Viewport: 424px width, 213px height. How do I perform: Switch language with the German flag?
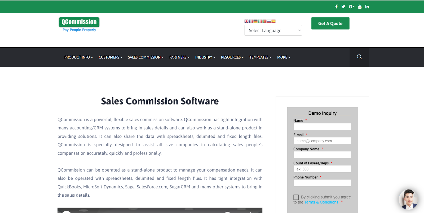(x=255, y=21)
